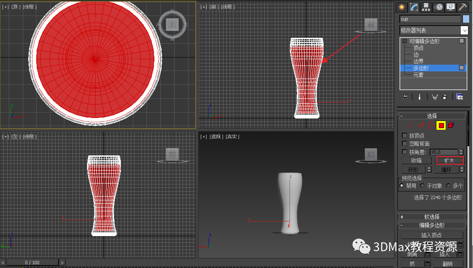Click the 环形 button

pos(413,170)
